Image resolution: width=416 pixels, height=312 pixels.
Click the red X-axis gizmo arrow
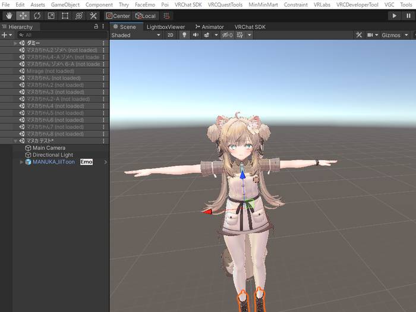[x=207, y=212]
